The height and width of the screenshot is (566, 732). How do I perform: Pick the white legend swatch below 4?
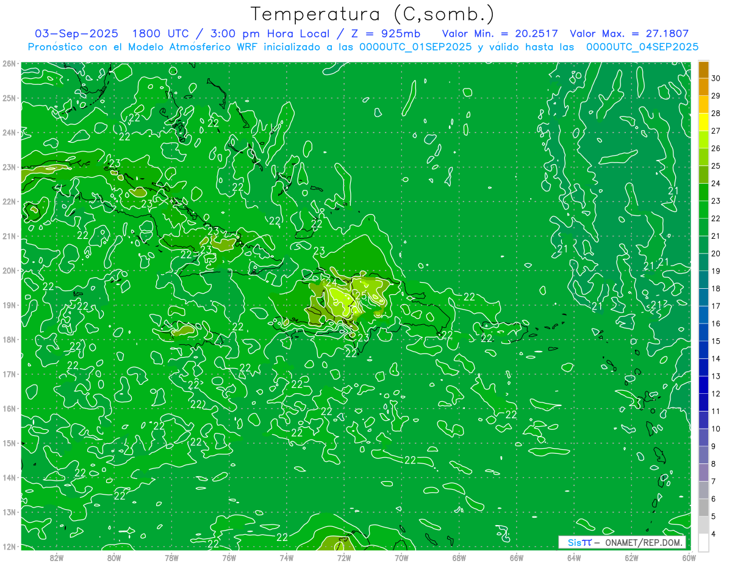703,542
